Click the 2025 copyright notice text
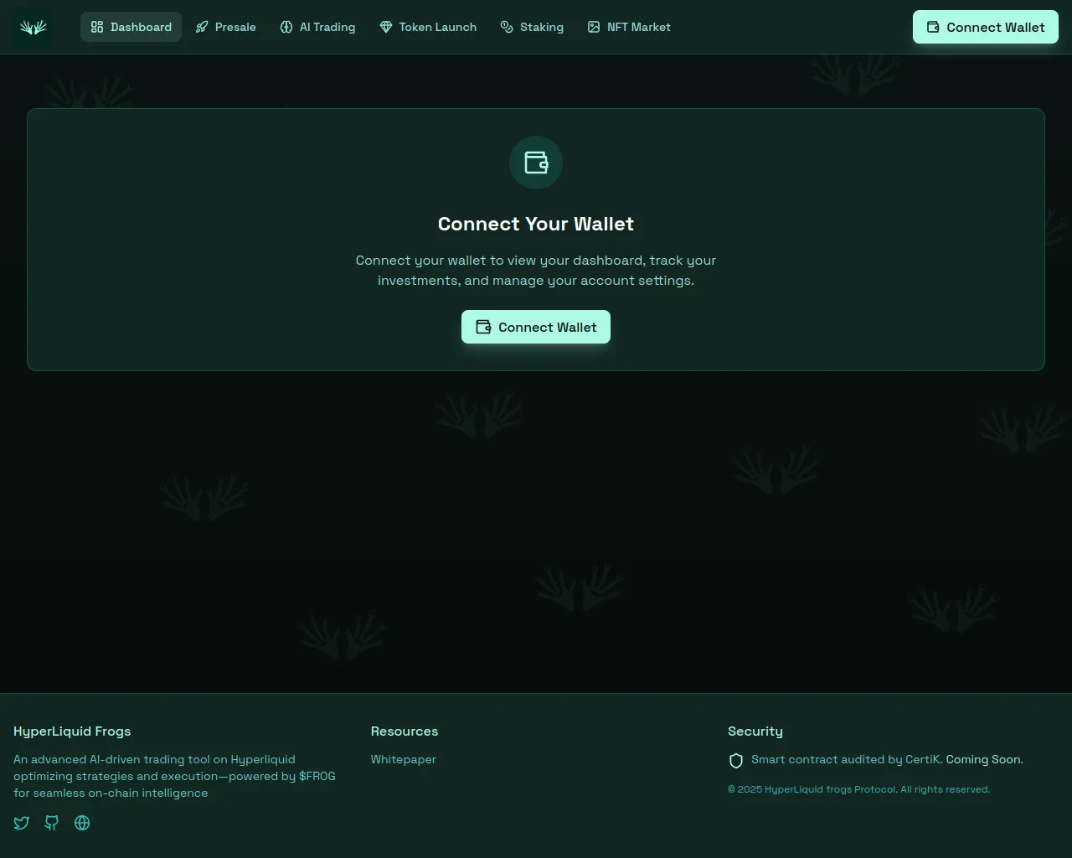1072x858 pixels. 858,789
